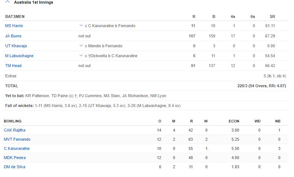Click the BATSMEN column header
Screen dimensions: 294x177
[15, 16]
